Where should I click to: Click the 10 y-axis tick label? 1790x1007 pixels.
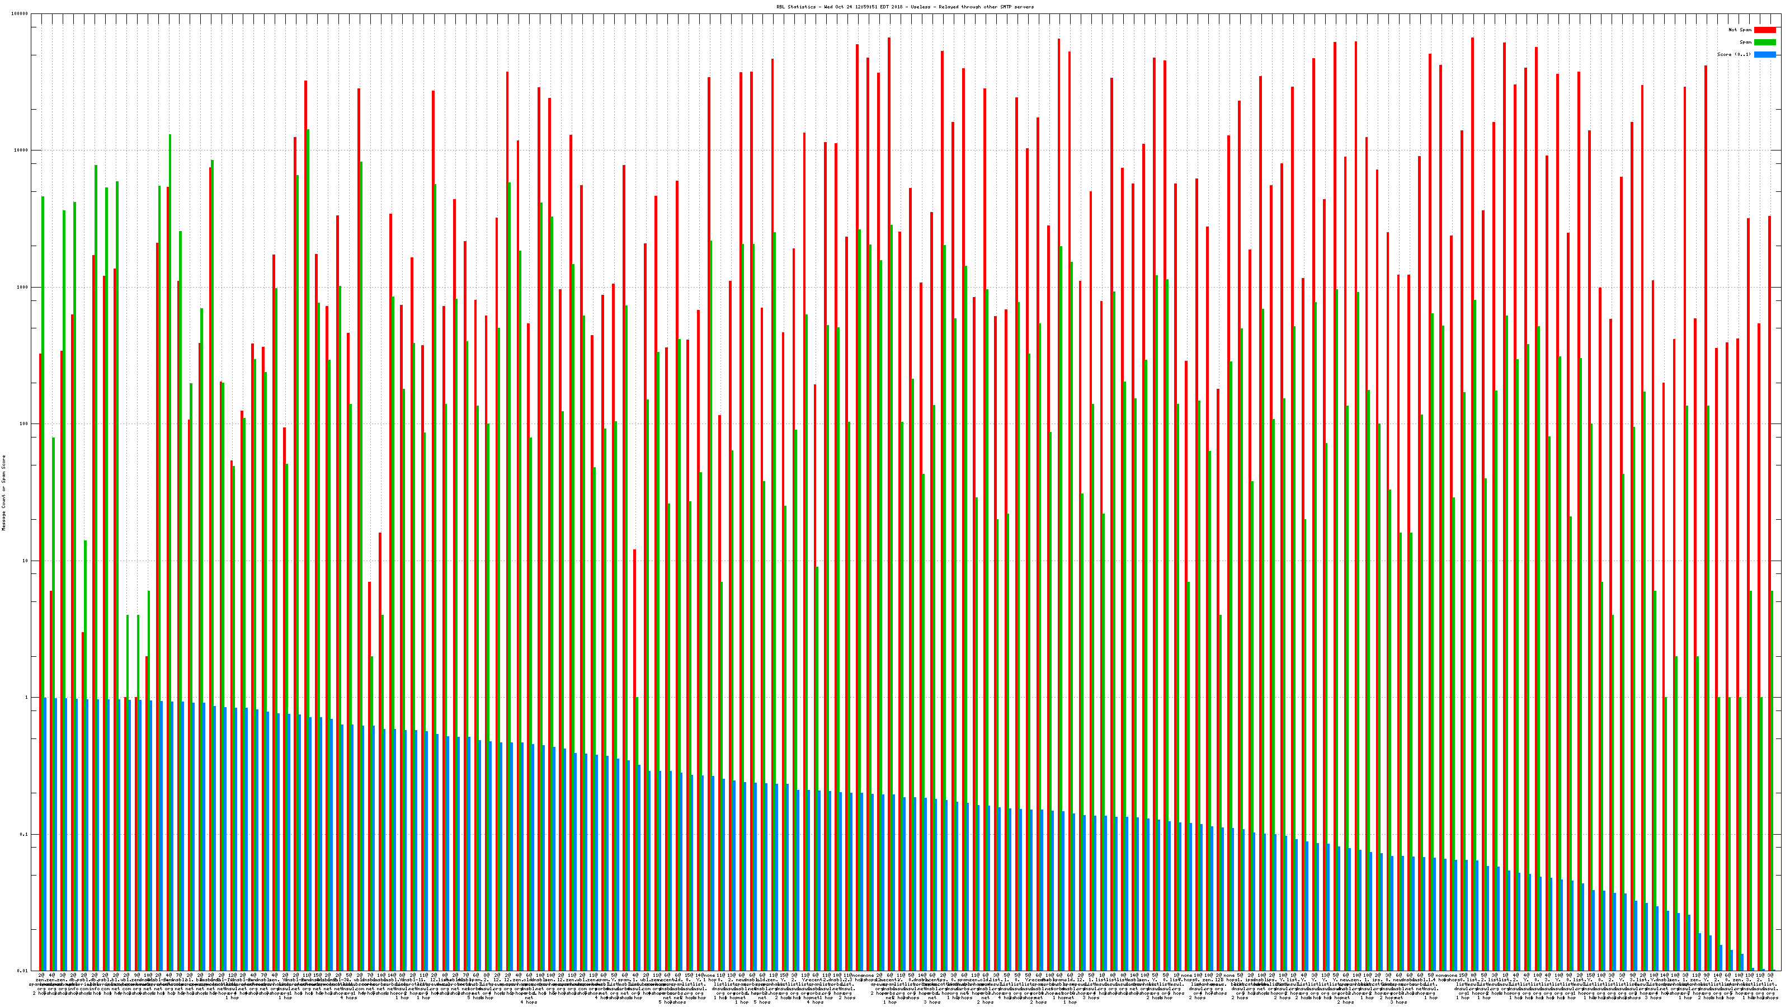tap(26, 561)
